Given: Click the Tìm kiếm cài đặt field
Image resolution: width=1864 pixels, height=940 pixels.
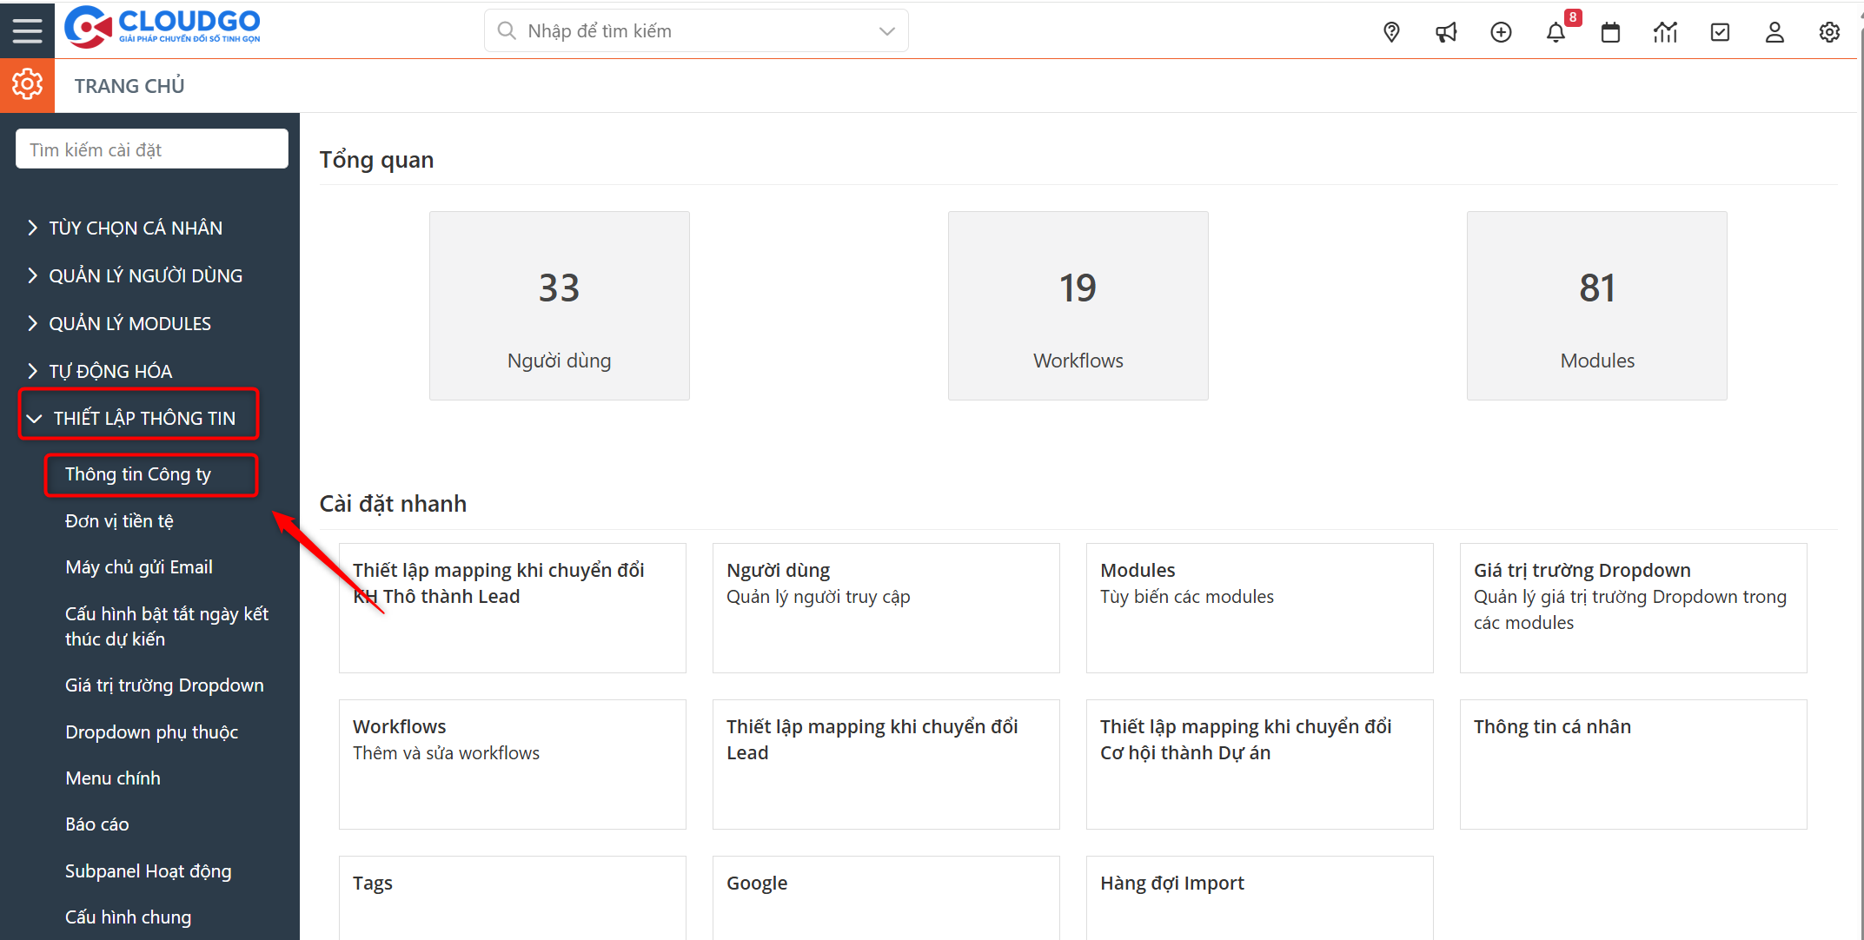Looking at the screenshot, I should [151, 149].
